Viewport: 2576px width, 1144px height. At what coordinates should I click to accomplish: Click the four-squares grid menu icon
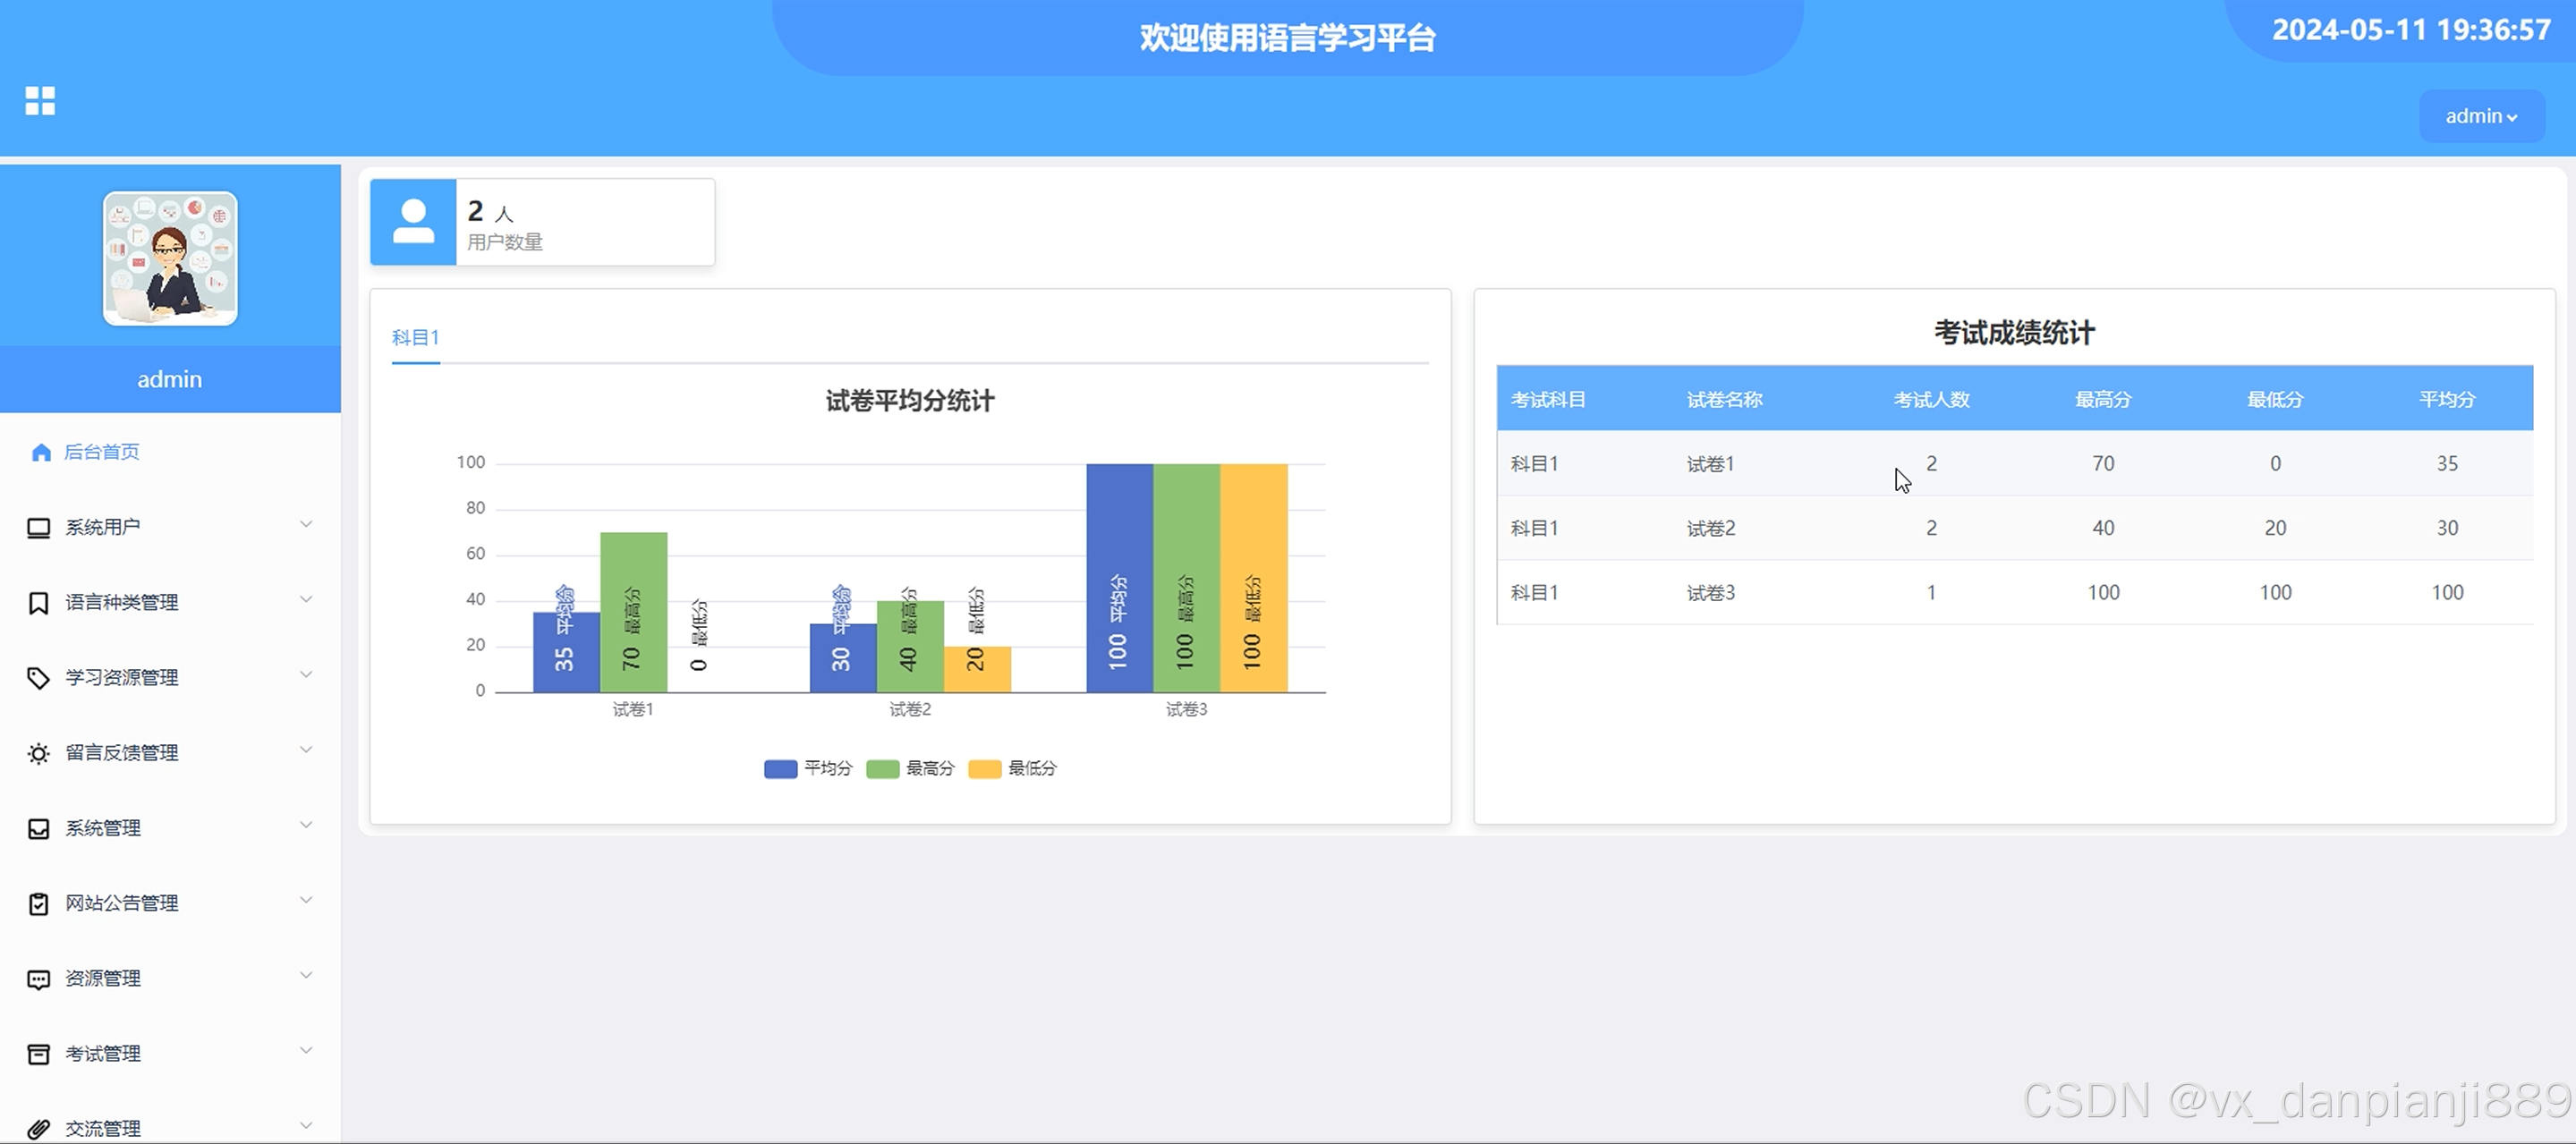click(40, 100)
